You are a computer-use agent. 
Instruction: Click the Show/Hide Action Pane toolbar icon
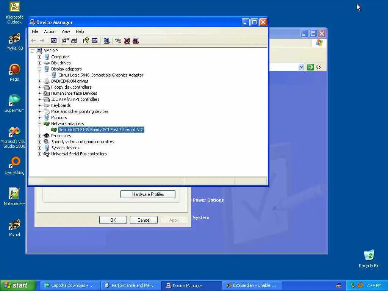pos(95,41)
